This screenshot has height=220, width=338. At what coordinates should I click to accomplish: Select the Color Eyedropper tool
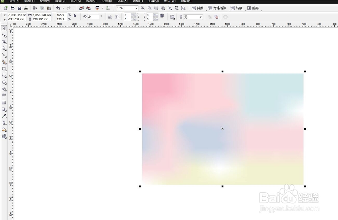(4, 116)
